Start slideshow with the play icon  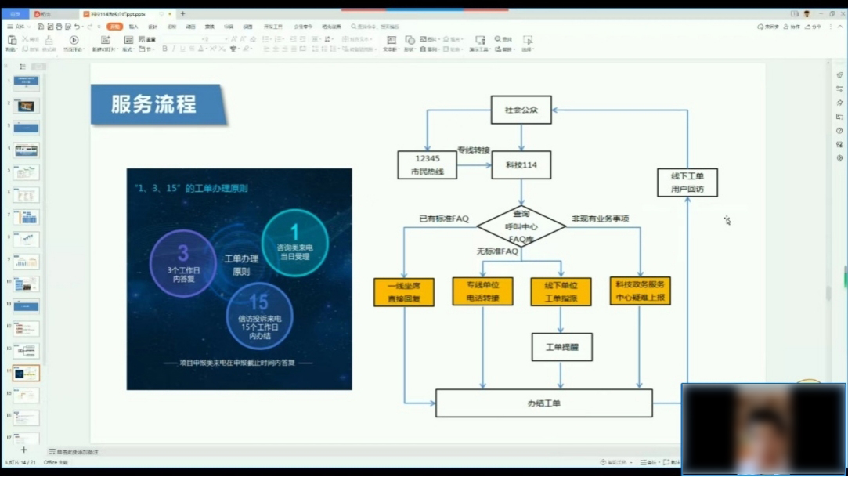[74, 40]
